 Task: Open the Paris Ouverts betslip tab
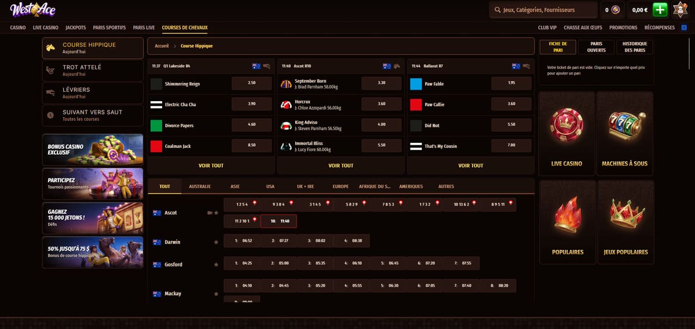click(x=596, y=47)
